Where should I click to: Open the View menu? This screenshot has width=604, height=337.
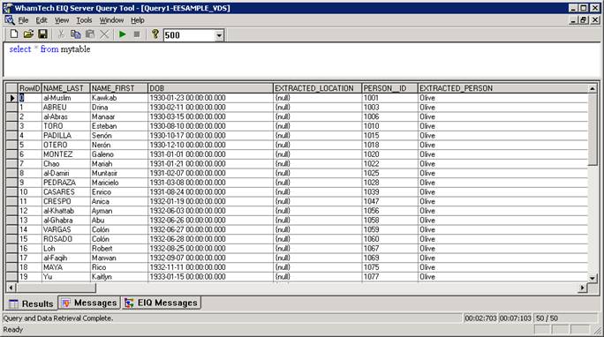62,20
